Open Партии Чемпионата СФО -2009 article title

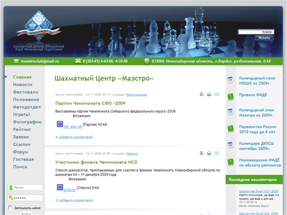point(90,103)
